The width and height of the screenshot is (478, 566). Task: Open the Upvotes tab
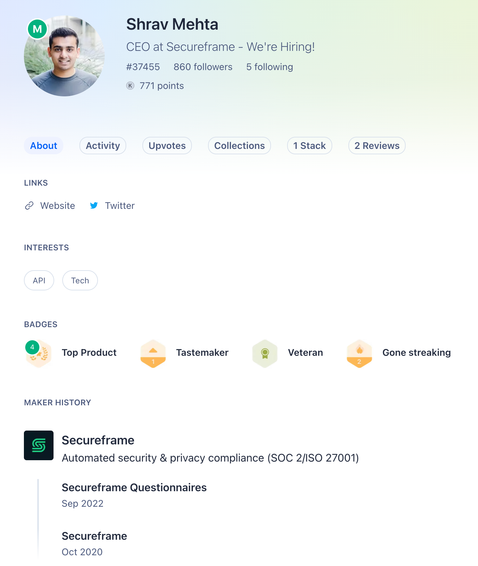[167, 146]
